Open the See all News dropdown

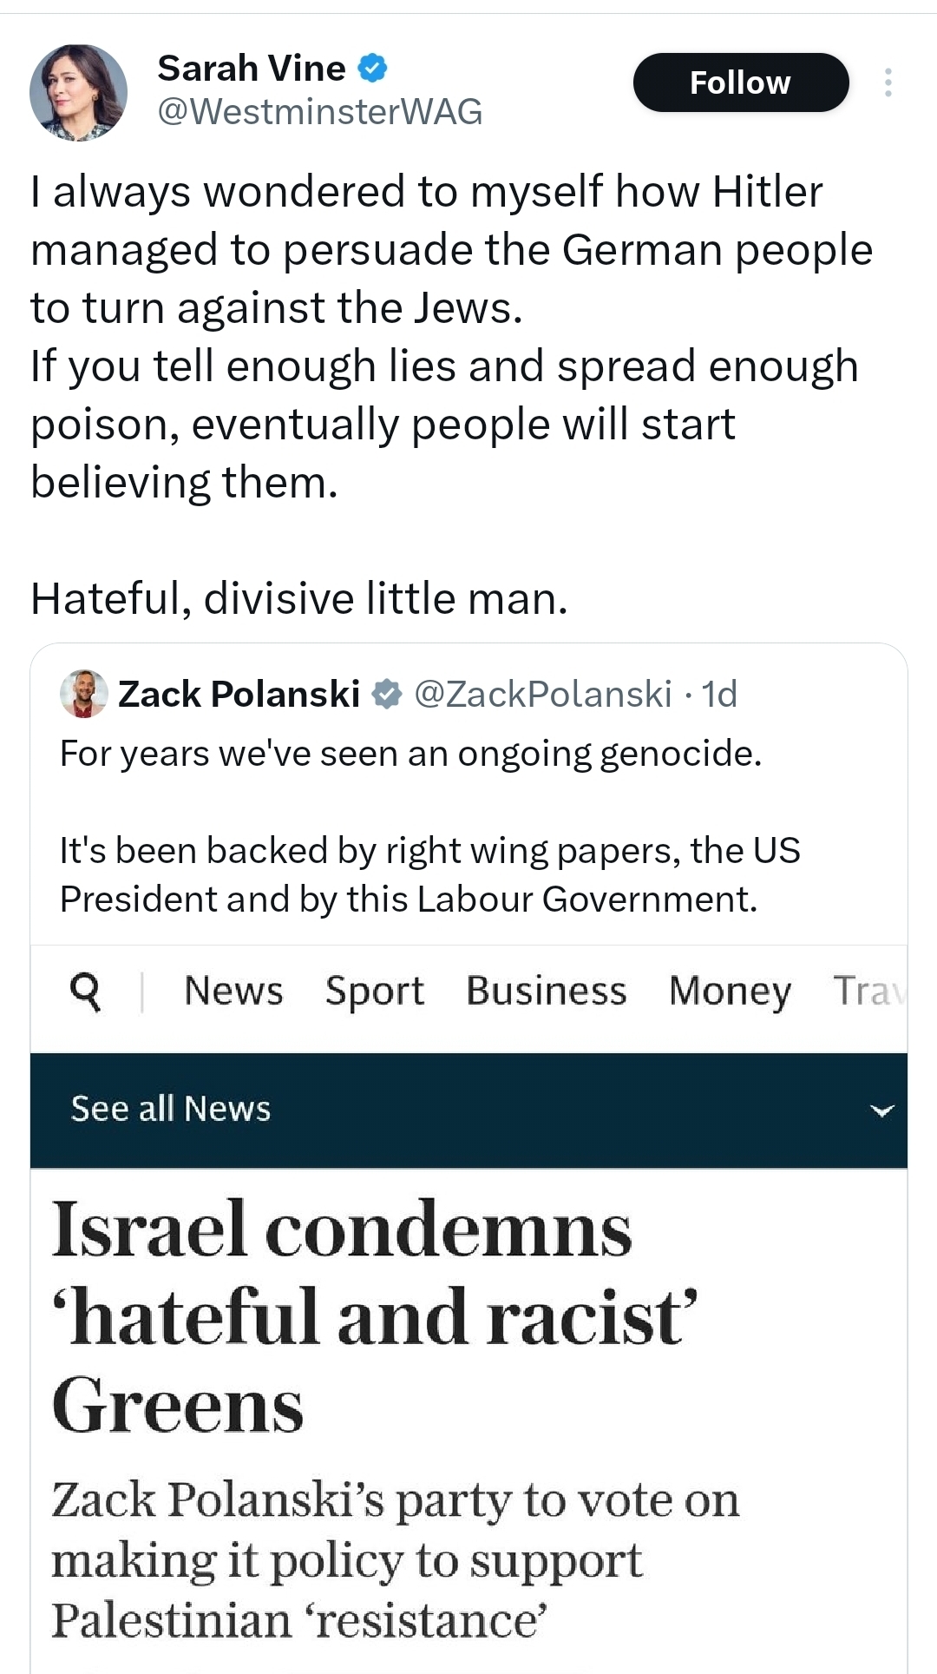click(171, 1109)
